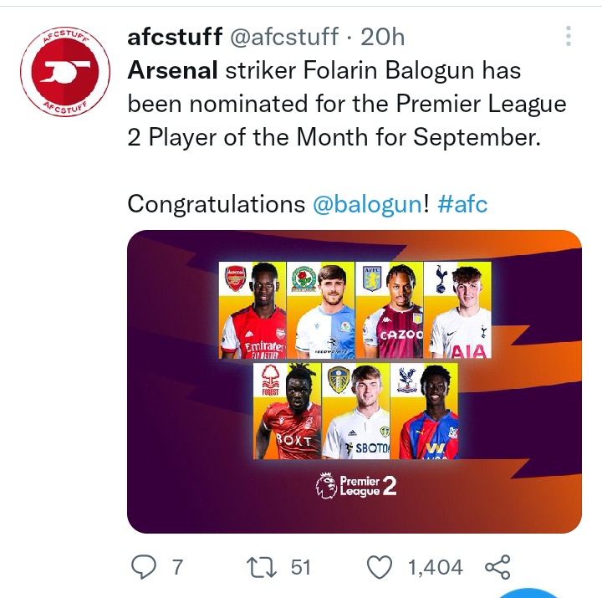The image size is (602, 598).
Task: Reply using the comment bubble icon
Action: (144, 566)
